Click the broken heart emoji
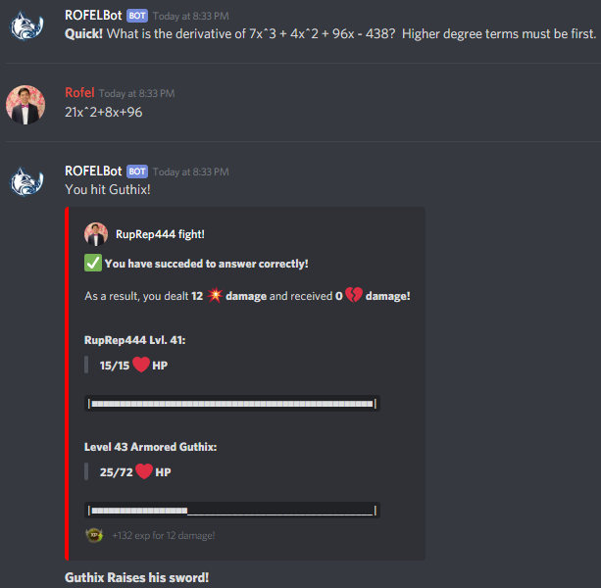The height and width of the screenshot is (588, 601). [x=354, y=295]
